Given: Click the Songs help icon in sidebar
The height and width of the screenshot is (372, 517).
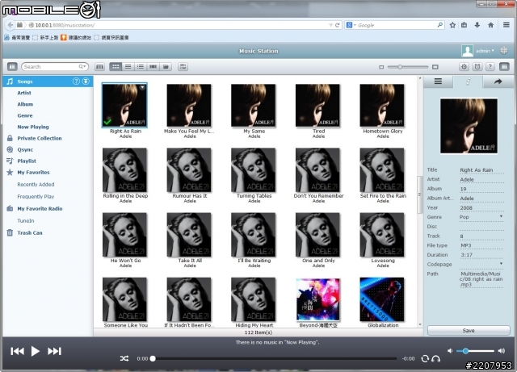Looking at the screenshot, I should click(x=76, y=82).
